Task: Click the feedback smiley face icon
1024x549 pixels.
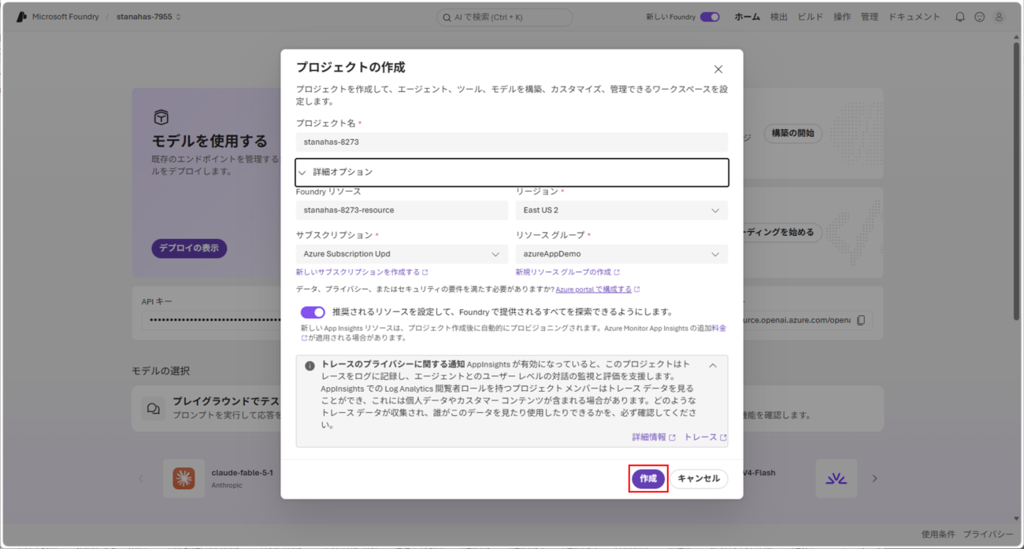Action: (x=979, y=17)
